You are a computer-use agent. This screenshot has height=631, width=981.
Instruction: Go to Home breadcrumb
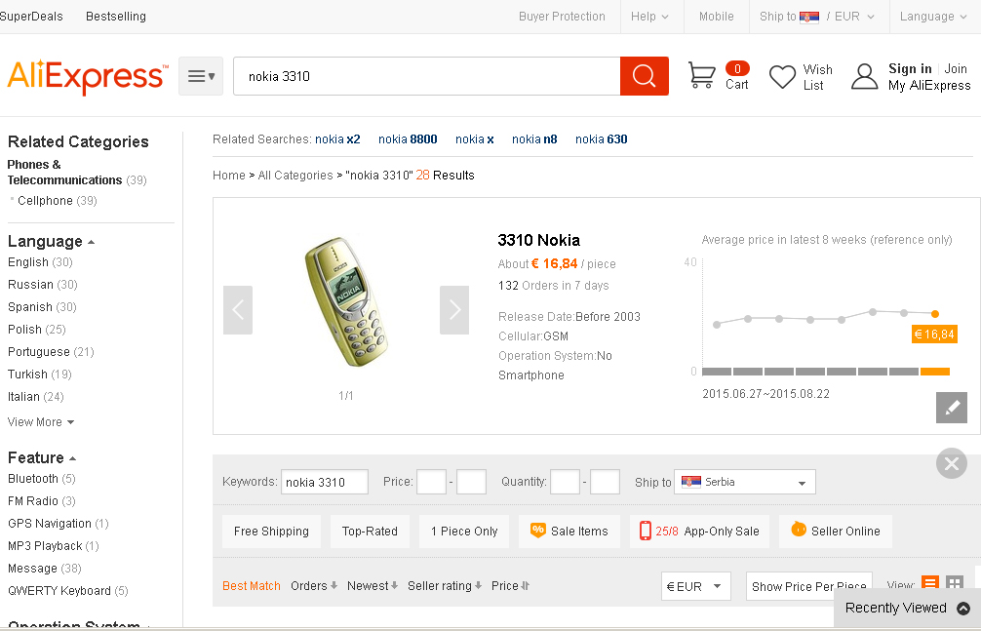(229, 176)
